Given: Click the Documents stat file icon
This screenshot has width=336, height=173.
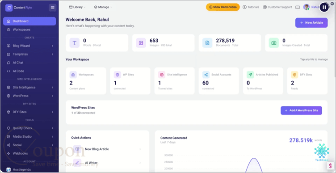Looking at the screenshot, I should pyautogui.click(x=207, y=43).
